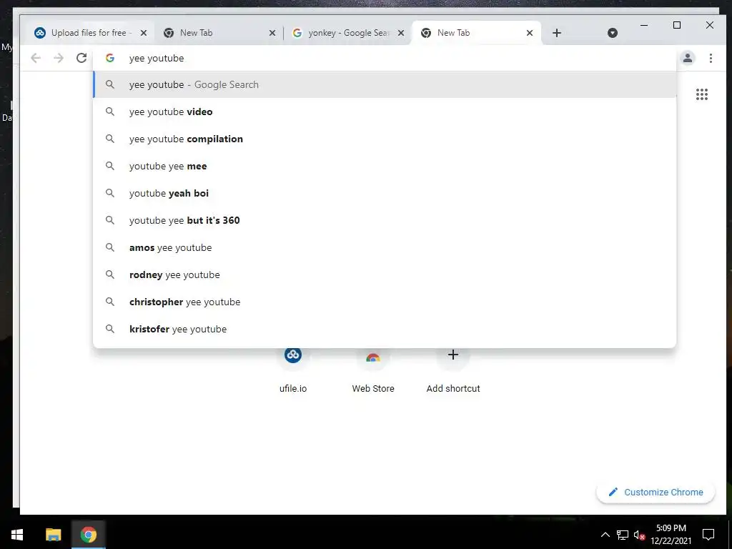The width and height of the screenshot is (732, 549).
Task: Reload the current page
Action: click(x=81, y=58)
